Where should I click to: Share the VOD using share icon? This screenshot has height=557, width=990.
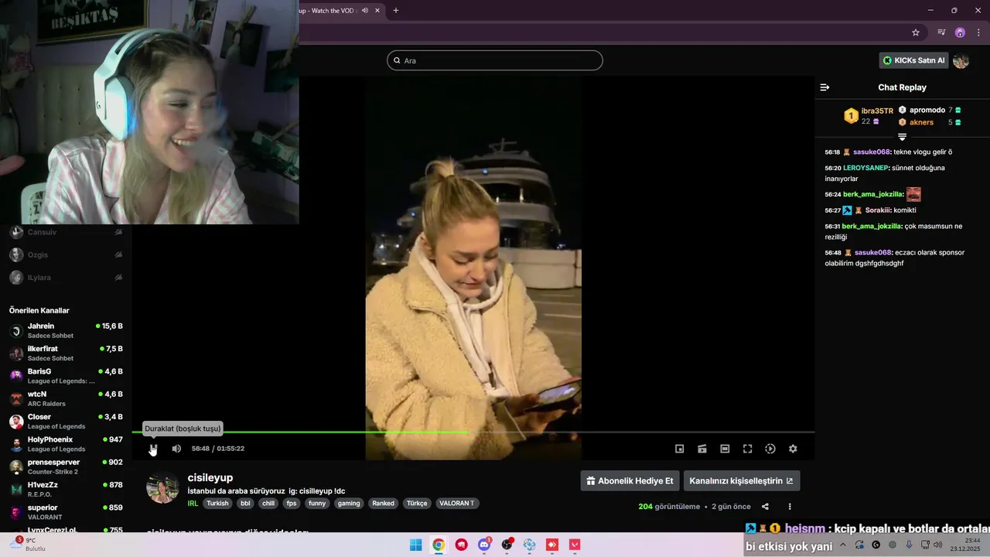click(765, 507)
